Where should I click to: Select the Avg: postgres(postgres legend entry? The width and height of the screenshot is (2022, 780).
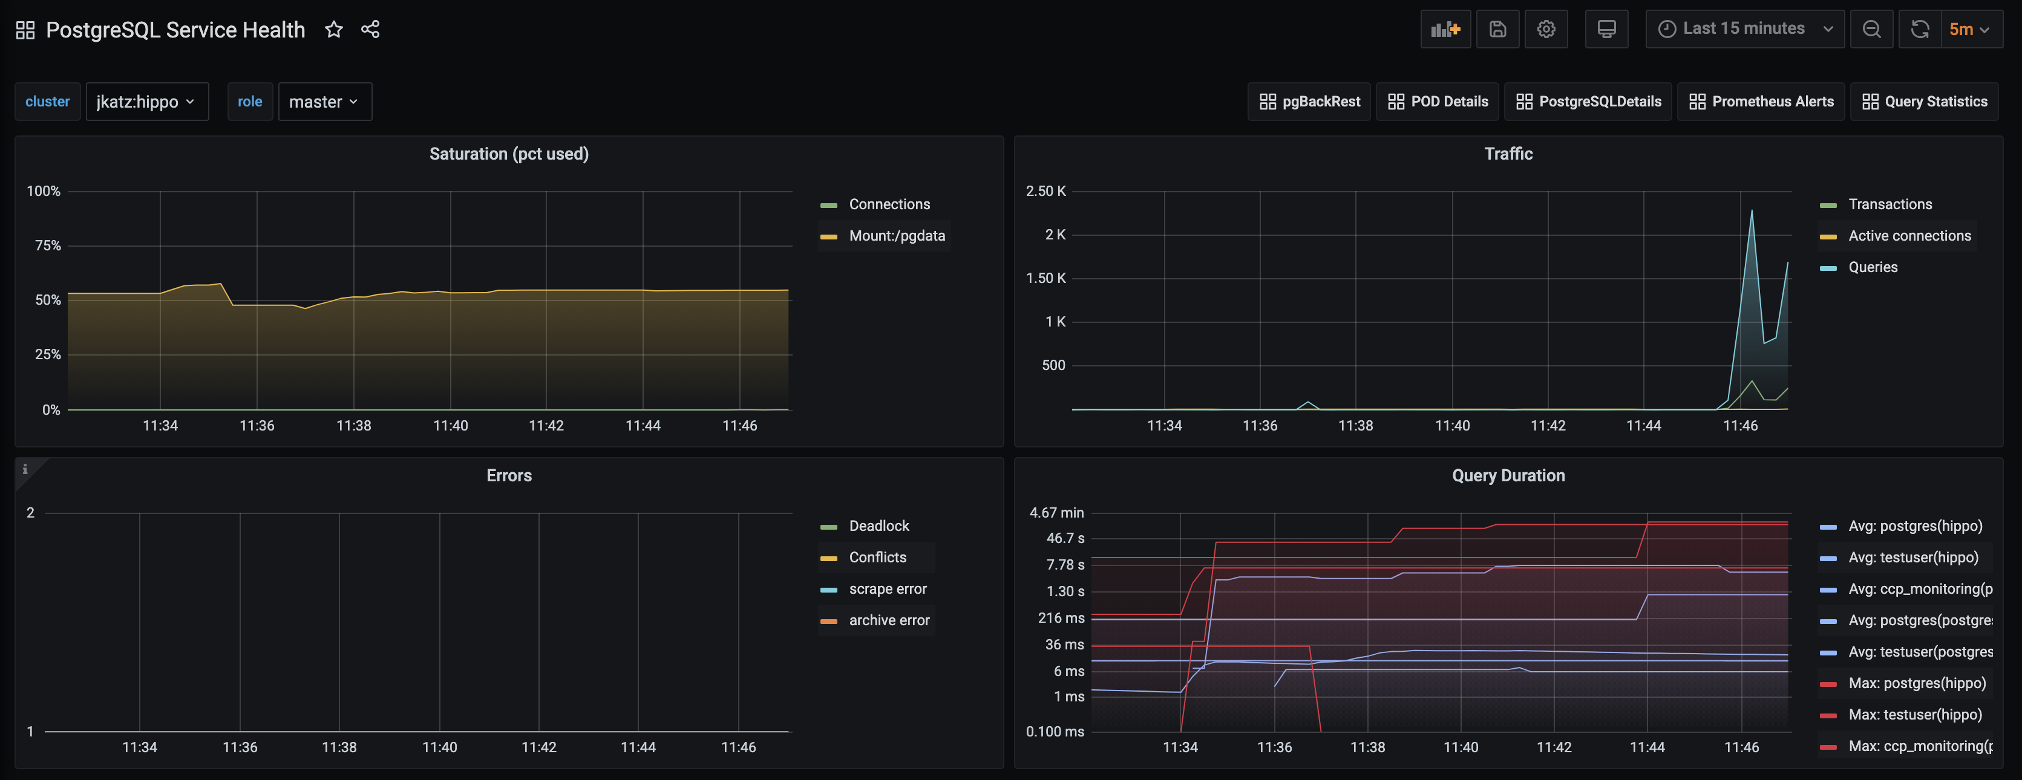coord(1920,620)
